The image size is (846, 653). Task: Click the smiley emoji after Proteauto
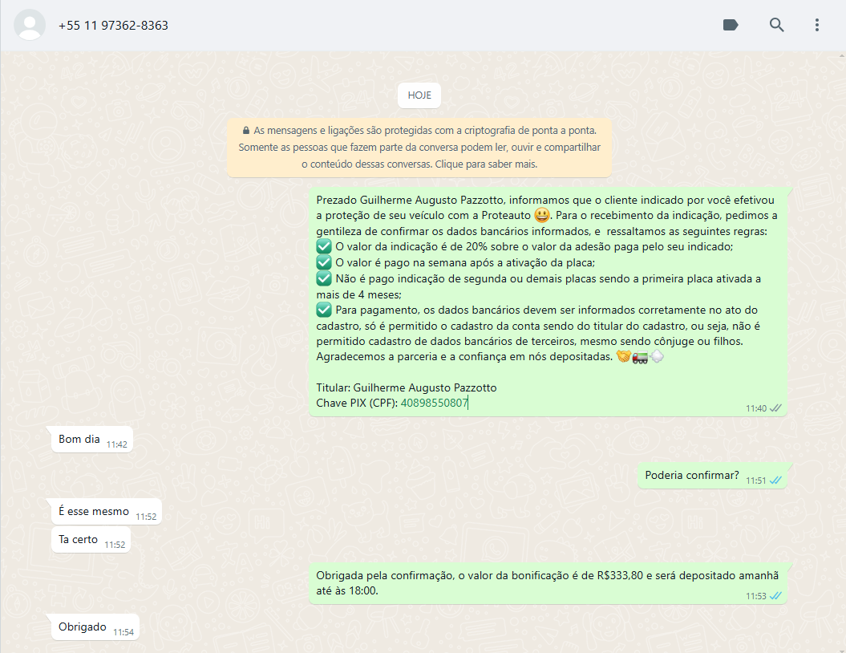pyautogui.click(x=542, y=216)
